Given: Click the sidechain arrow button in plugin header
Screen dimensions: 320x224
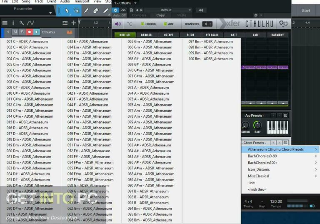Looking at the screenshot, I should (201, 10).
